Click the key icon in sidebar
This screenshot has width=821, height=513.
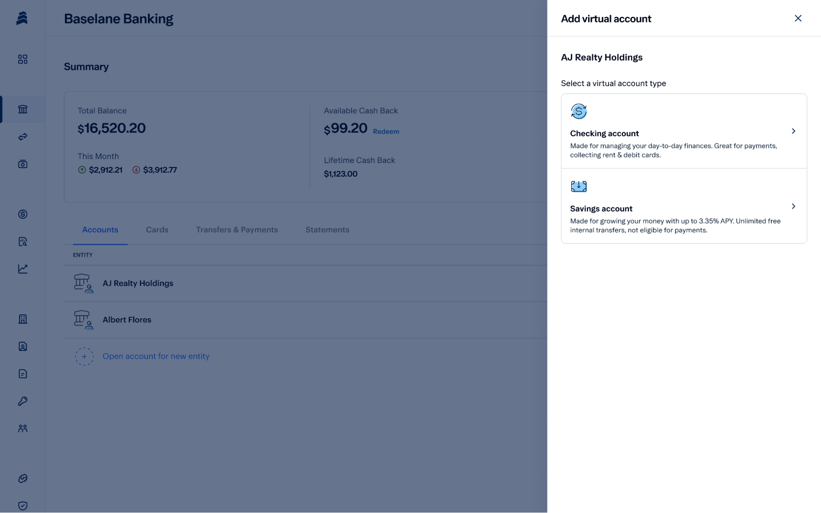pyautogui.click(x=23, y=401)
